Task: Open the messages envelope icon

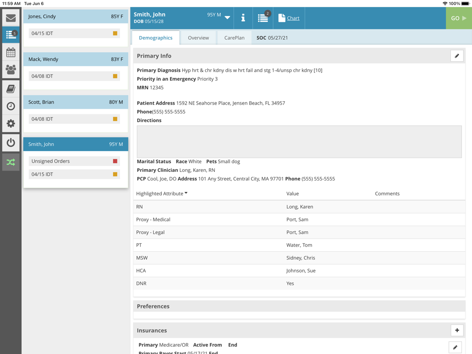Action: 11,18
